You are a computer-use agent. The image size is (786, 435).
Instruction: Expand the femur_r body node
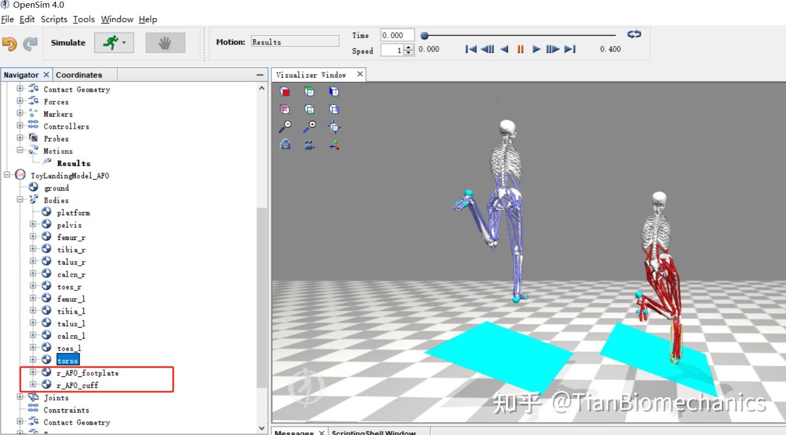point(33,237)
